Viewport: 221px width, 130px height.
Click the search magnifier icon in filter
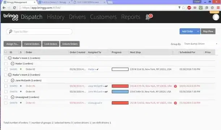(x=10, y=31)
